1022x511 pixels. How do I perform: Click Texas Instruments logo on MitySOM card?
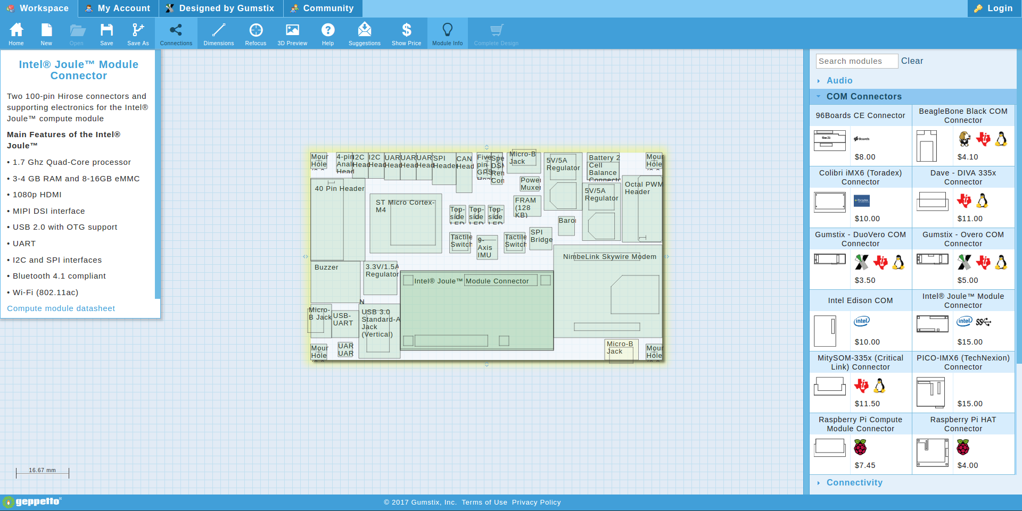862,386
